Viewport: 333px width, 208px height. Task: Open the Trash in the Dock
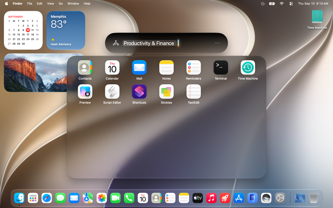click(313, 198)
